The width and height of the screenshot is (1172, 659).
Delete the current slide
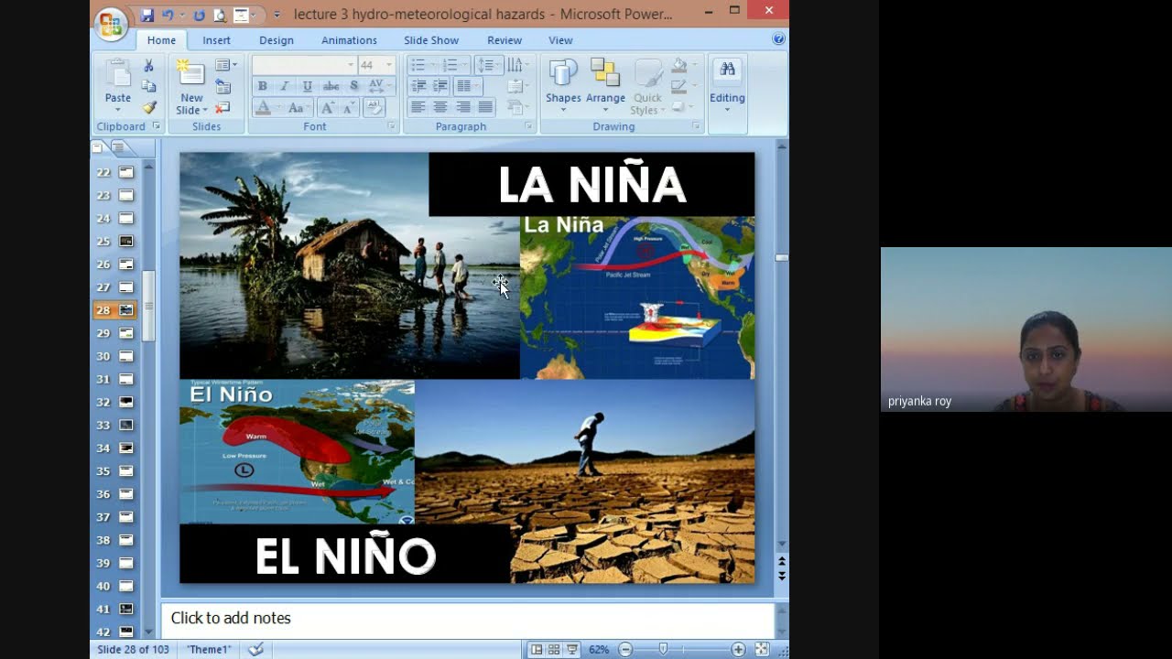[222, 108]
